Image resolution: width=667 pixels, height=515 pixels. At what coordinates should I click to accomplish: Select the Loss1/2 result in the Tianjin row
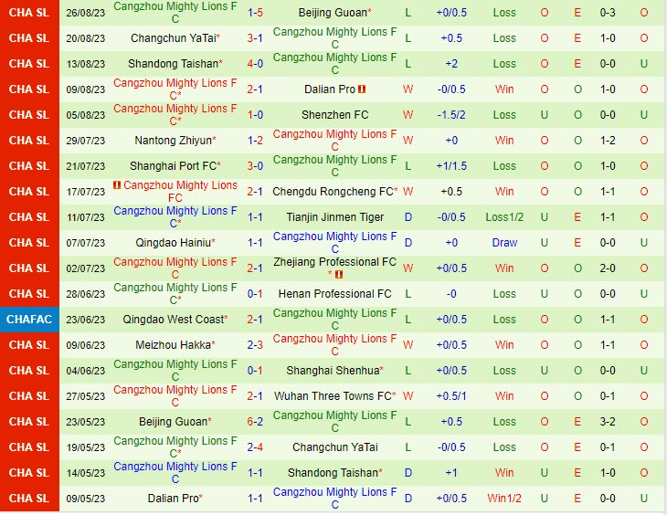[504, 217]
